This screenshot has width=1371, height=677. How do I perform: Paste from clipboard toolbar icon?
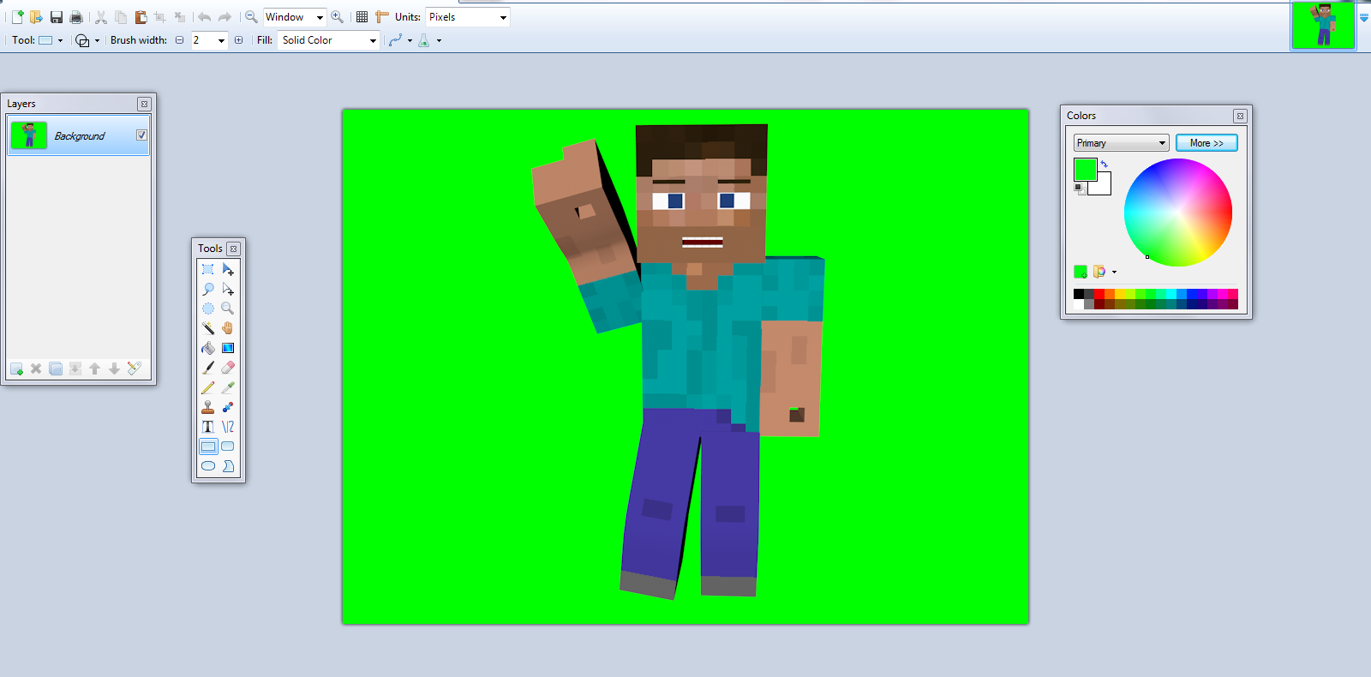[x=141, y=17]
